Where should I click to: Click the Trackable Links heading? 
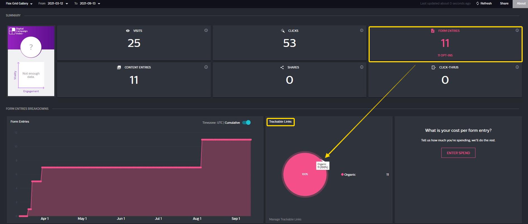(280, 121)
